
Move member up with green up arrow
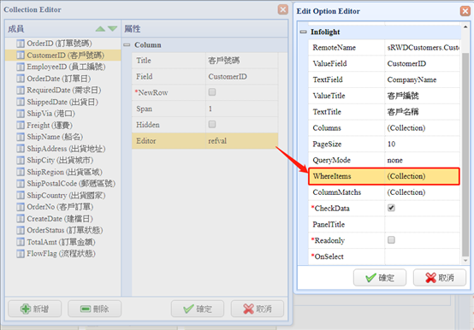[100, 29]
